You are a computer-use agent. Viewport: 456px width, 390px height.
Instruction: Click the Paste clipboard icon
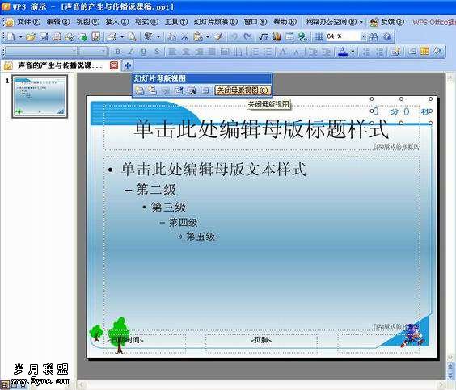pyautogui.click(x=198, y=37)
